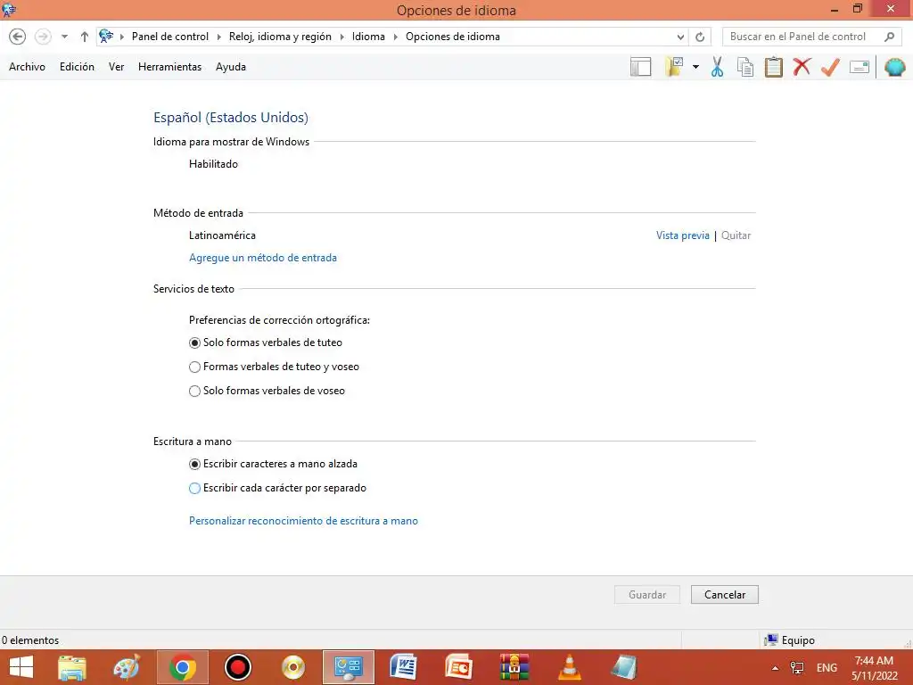Open the address bar history dropdown
913x685 pixels.
tap(680, 37)
